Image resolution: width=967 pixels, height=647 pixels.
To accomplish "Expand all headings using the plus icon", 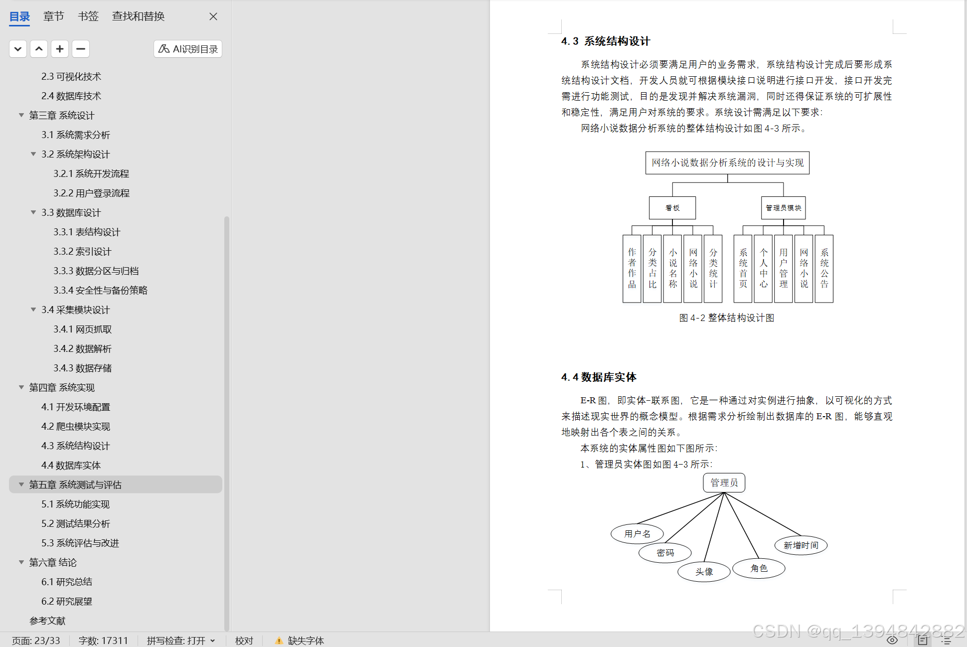I will click(60, 48).
